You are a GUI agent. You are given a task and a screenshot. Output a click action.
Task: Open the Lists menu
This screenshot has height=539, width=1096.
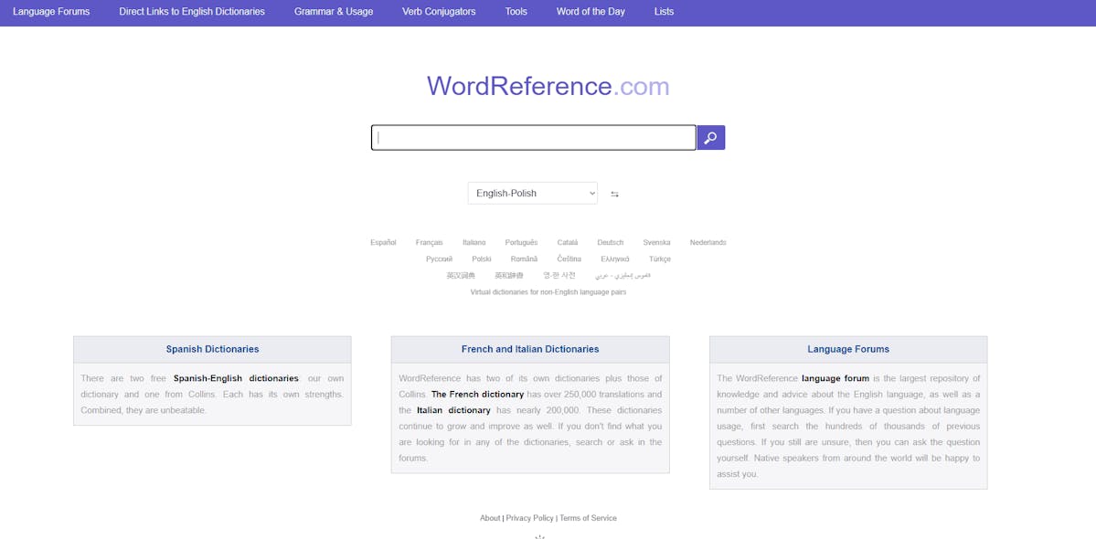click(x=664, y=12)
